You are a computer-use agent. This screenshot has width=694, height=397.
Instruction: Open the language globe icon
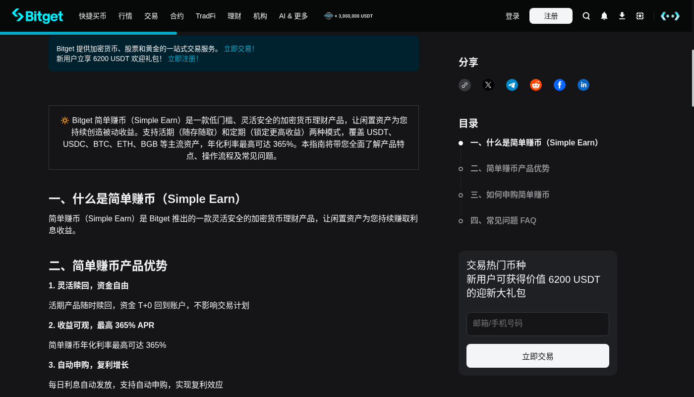tap(640, 16)
